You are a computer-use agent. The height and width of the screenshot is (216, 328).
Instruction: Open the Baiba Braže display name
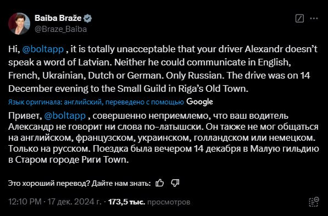(58, 18)
